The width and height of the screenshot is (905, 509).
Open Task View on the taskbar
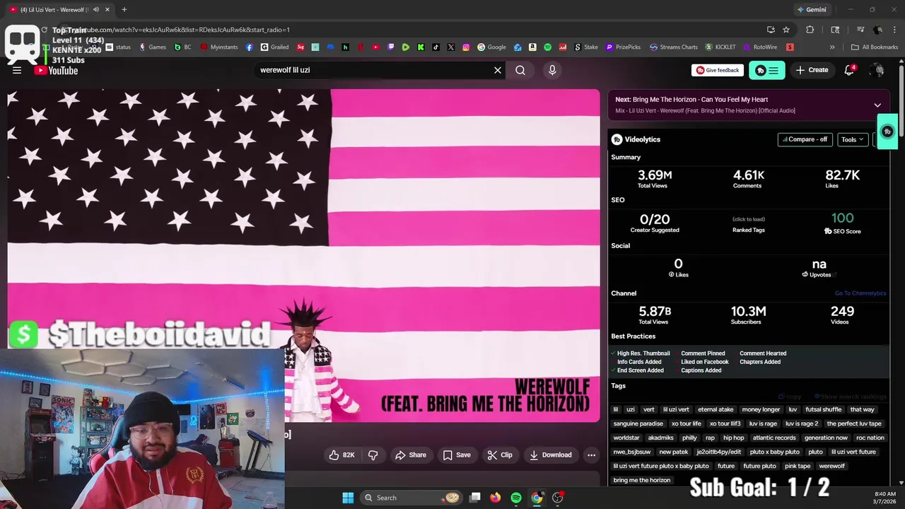tap(475, 498)
